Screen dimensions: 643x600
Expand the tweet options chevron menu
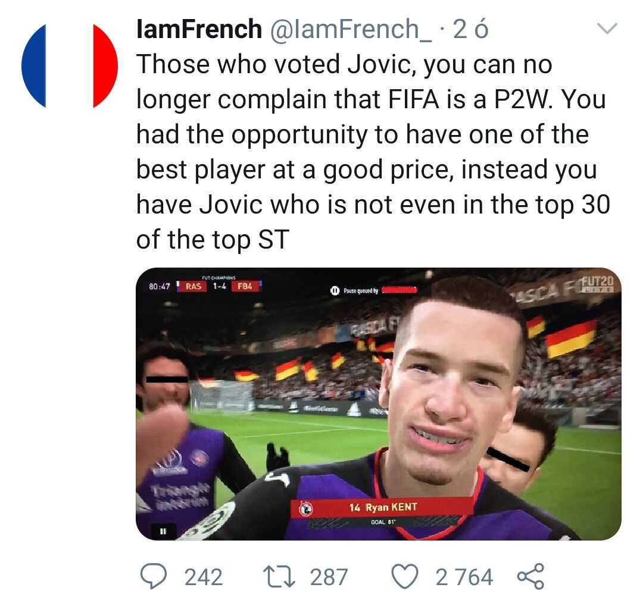[x=608, y=28]
